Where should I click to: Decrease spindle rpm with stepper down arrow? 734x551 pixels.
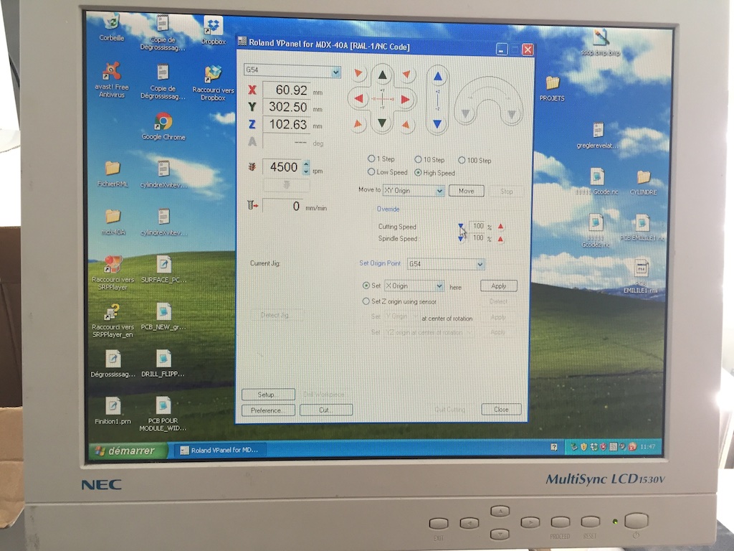pyautogui.click(x=306, y=171)
